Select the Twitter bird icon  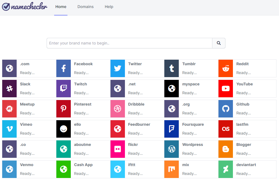click(x=117, y=68)
